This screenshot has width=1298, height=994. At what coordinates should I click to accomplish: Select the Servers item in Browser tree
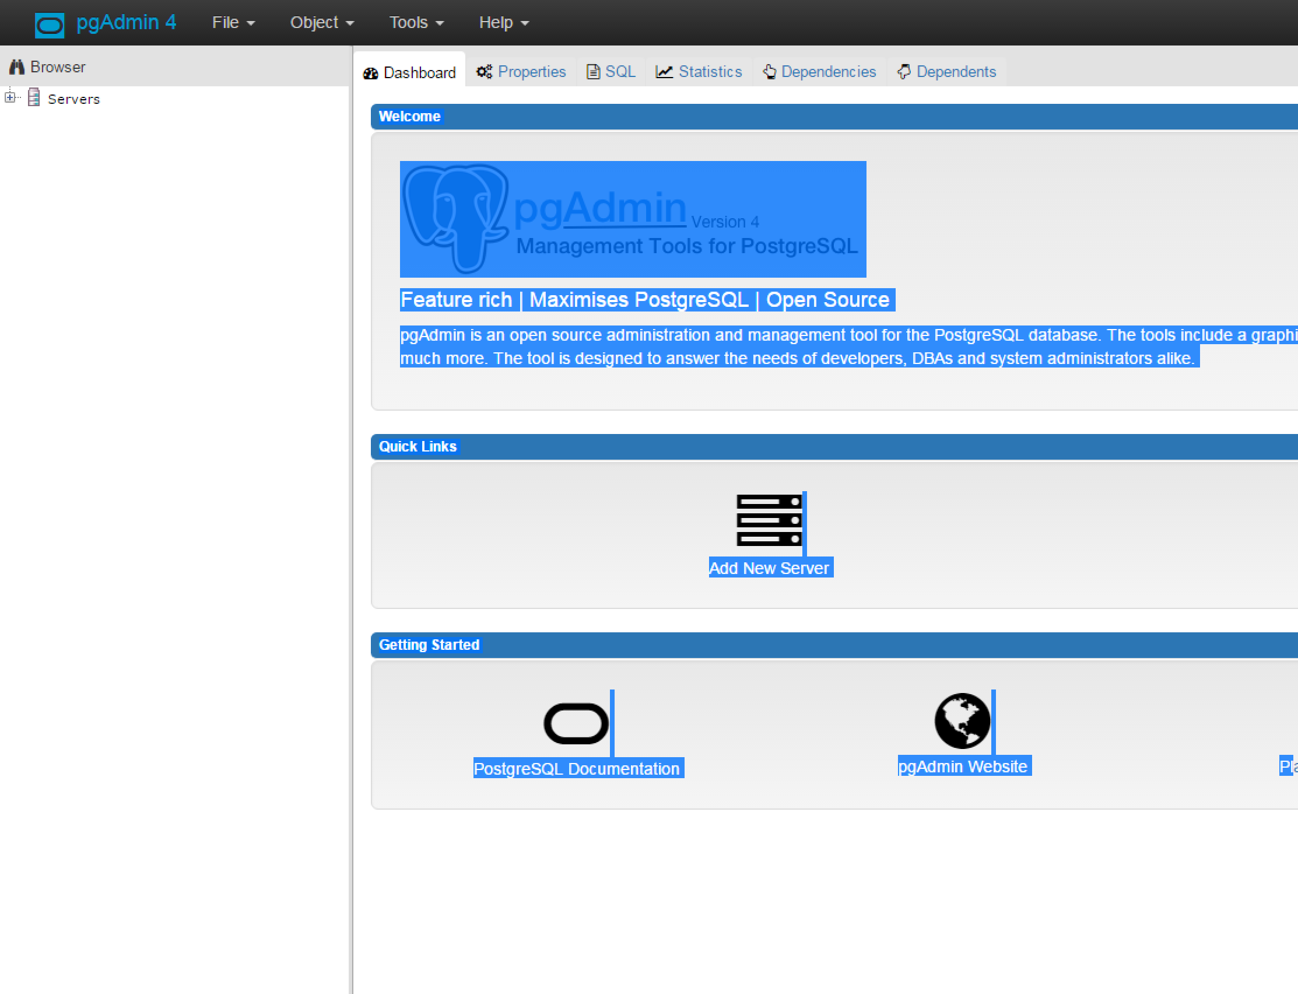click(x=73, y=99)
